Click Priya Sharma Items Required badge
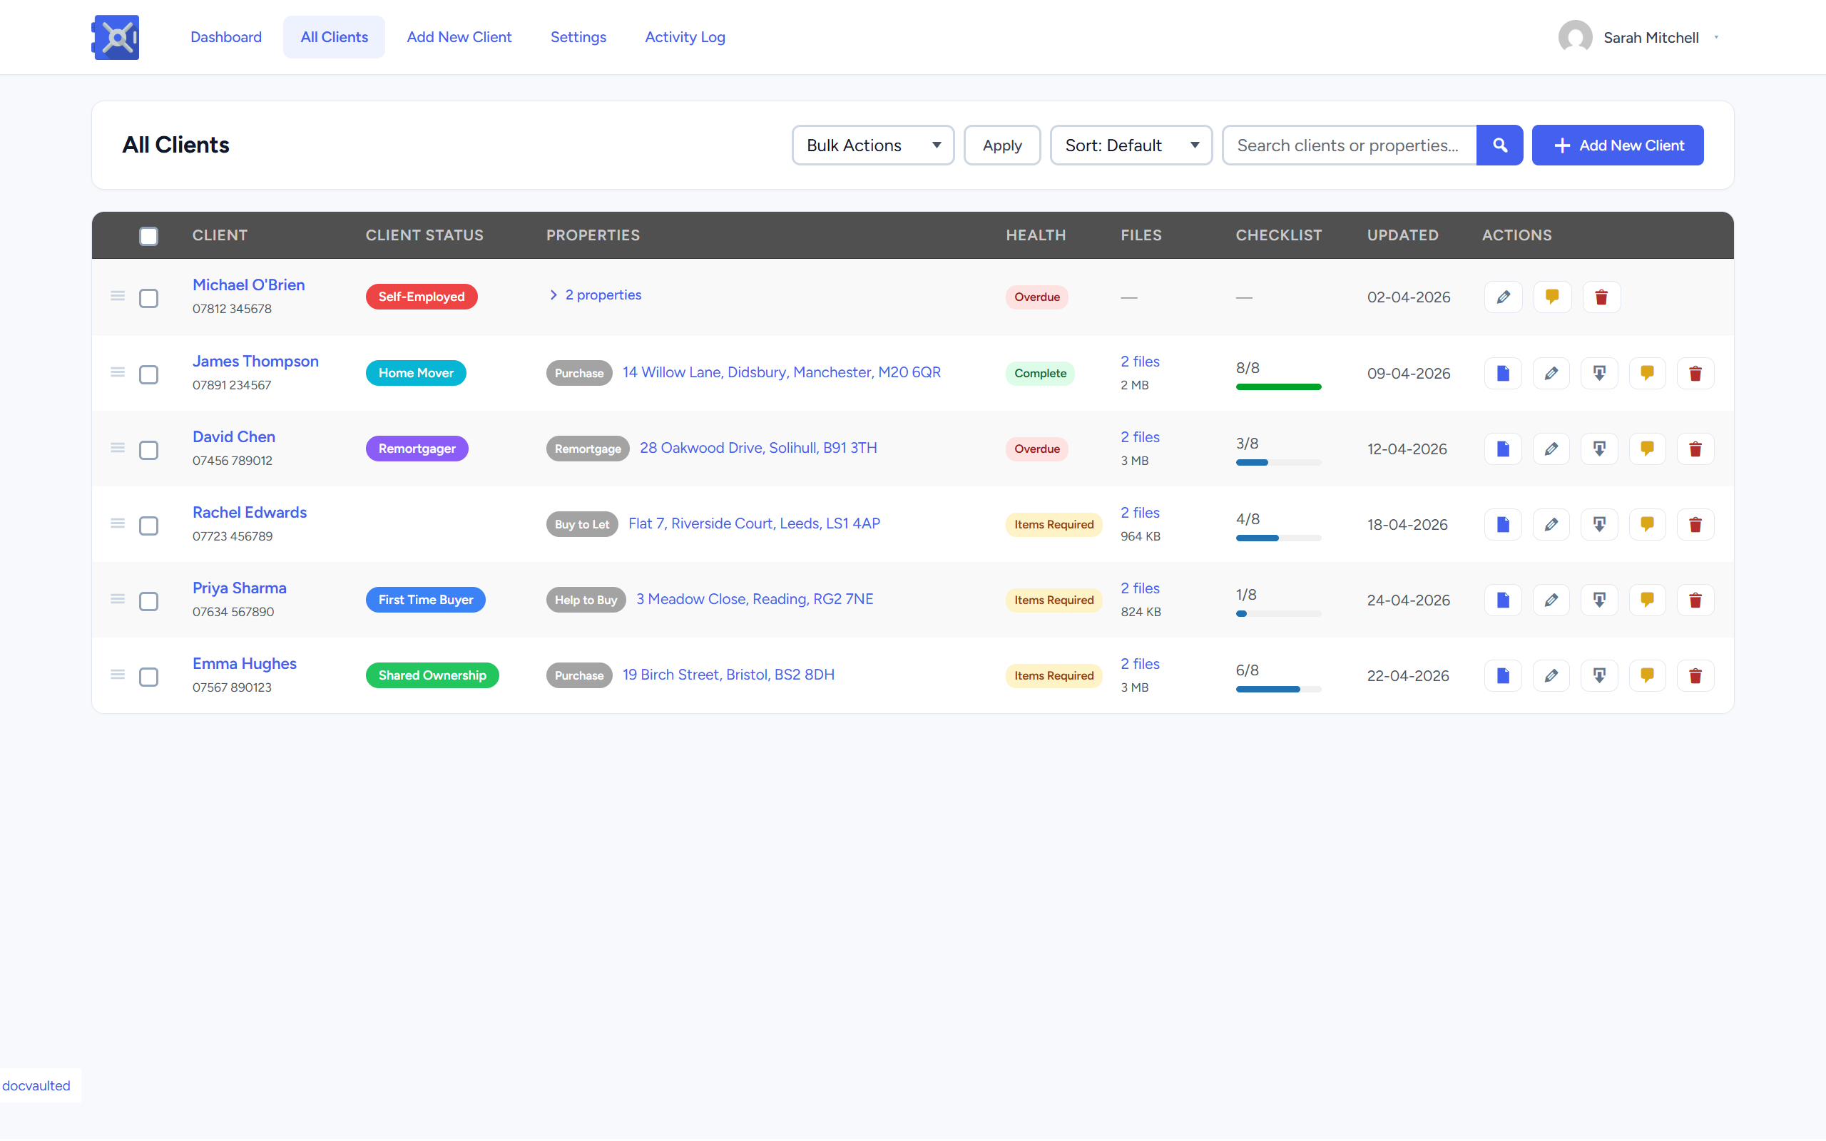The height and width of the screenshot is (1141, 1826). [x=1054, y=600]
